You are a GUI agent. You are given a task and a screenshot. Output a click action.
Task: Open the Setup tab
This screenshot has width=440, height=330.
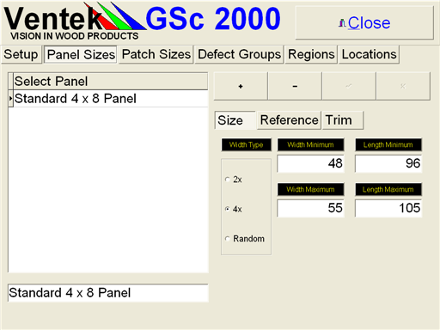click(21, 54)
